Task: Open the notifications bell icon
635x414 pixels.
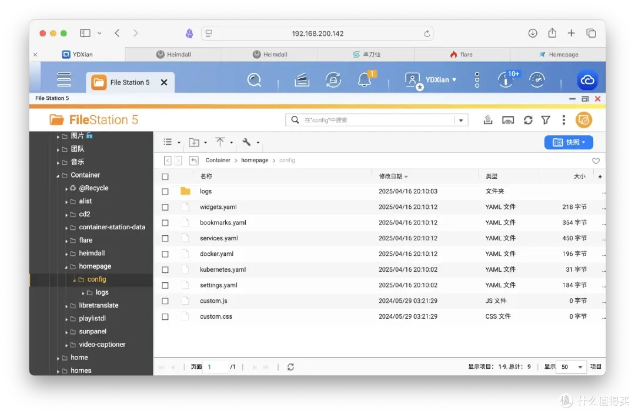Action: pyautogui.click(x=365, y=80)
